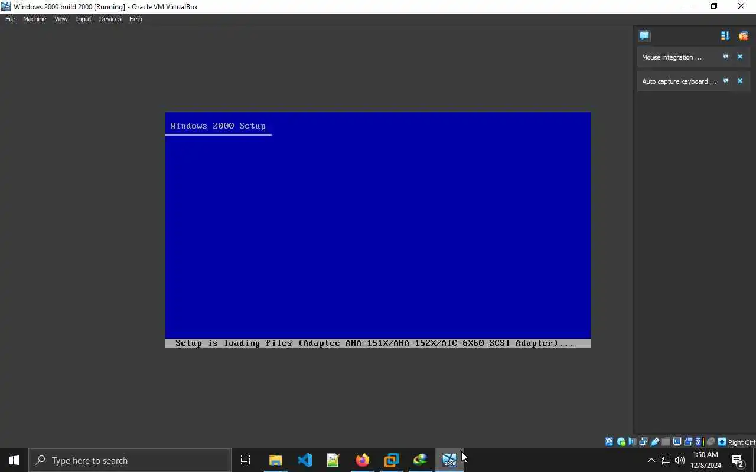Open the File menu

point(10,19)
